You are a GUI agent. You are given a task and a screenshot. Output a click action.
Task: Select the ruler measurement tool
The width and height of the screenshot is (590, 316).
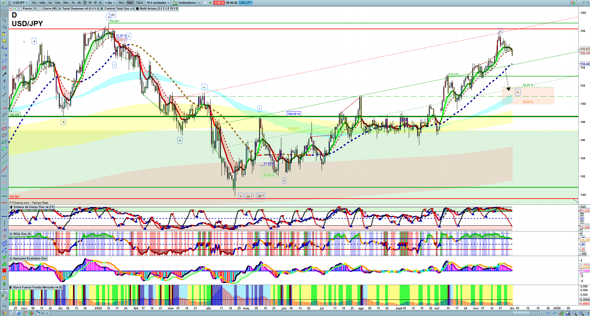tap(4, 115)
